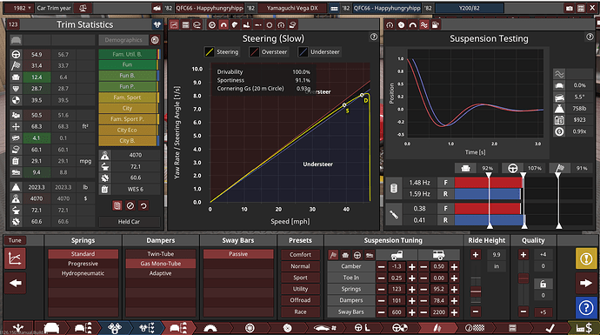This screenshot has height=335, width=600.
Task: Click the save icon above Held Car
Action: click(117, 205)
